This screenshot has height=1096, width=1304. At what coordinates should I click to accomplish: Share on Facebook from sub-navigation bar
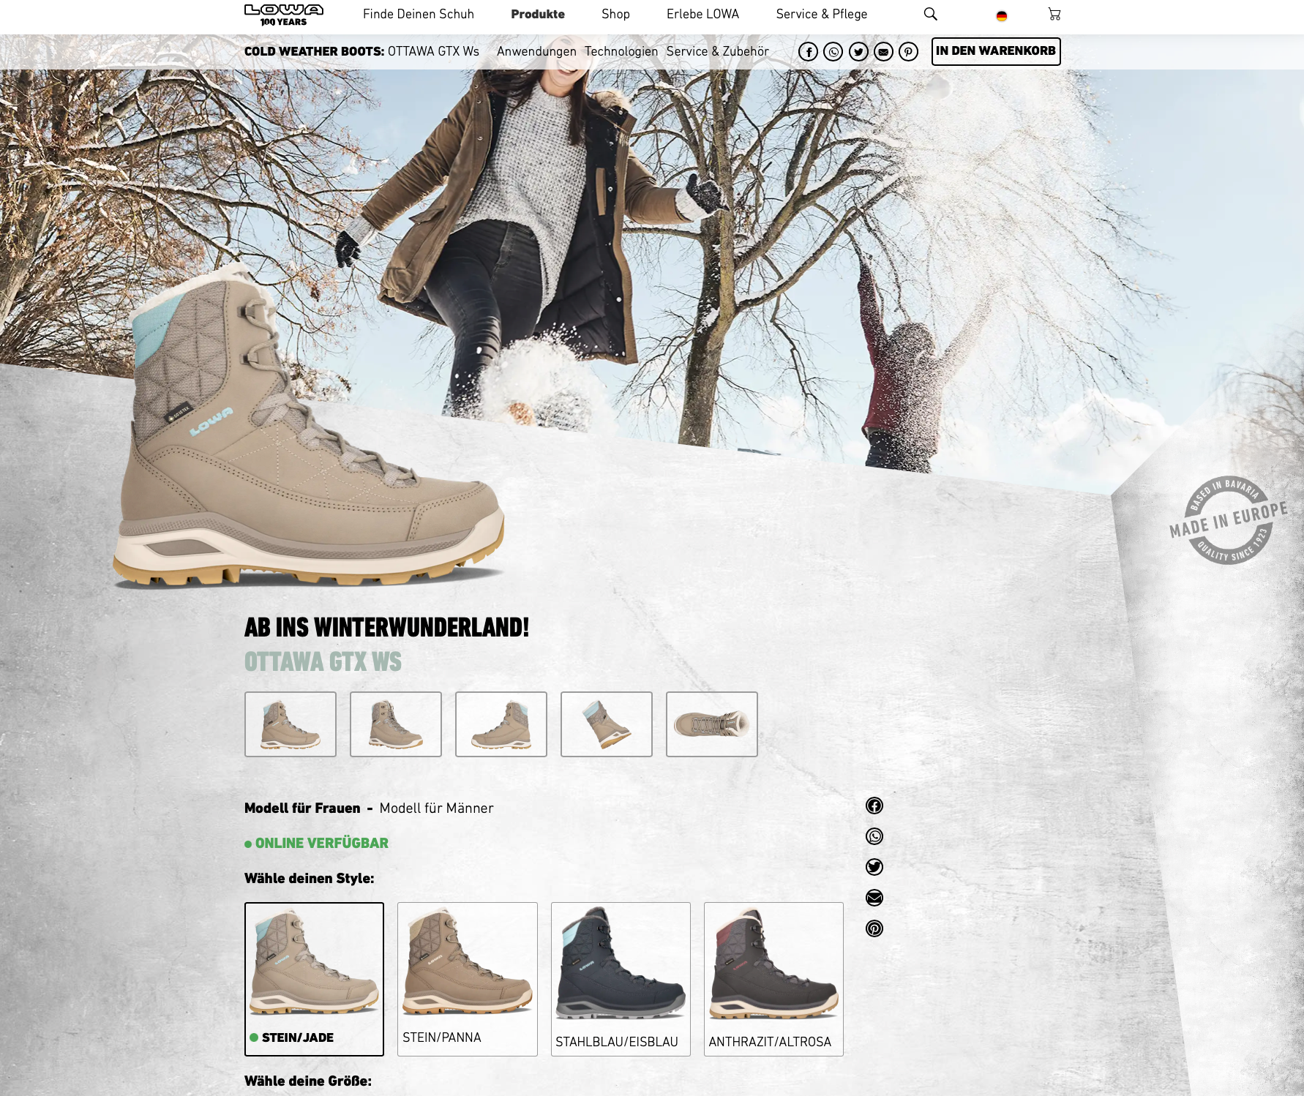[x=808, y=51]
